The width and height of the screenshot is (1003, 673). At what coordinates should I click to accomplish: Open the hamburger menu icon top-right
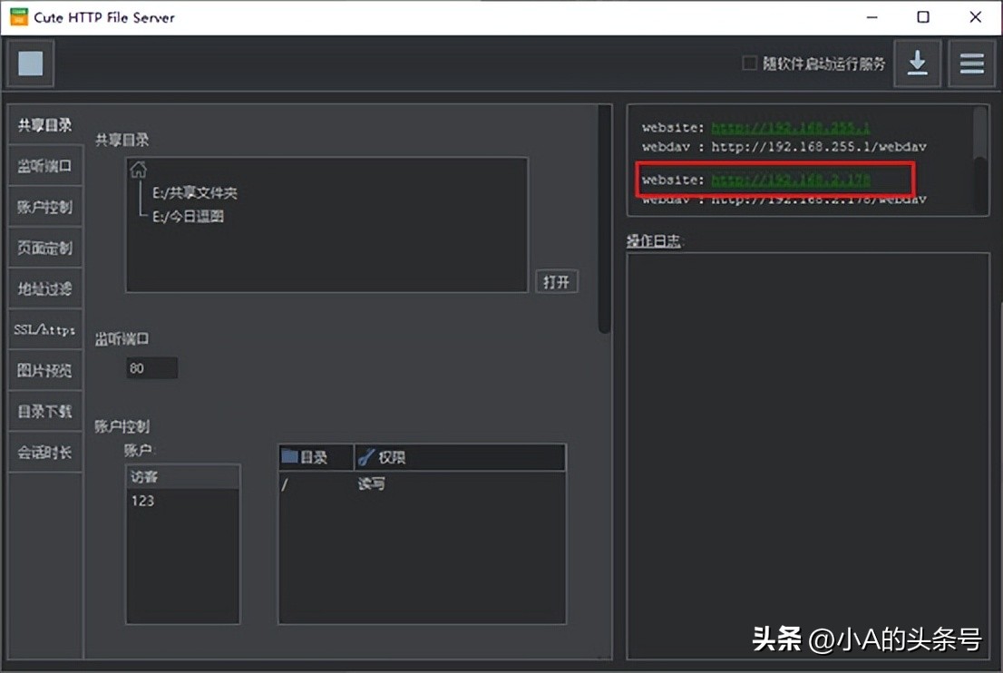point(971,63)
